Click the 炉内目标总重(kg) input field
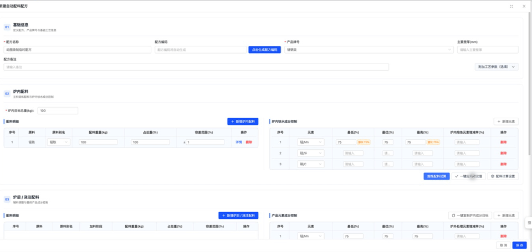 click(x=58, y=111)
